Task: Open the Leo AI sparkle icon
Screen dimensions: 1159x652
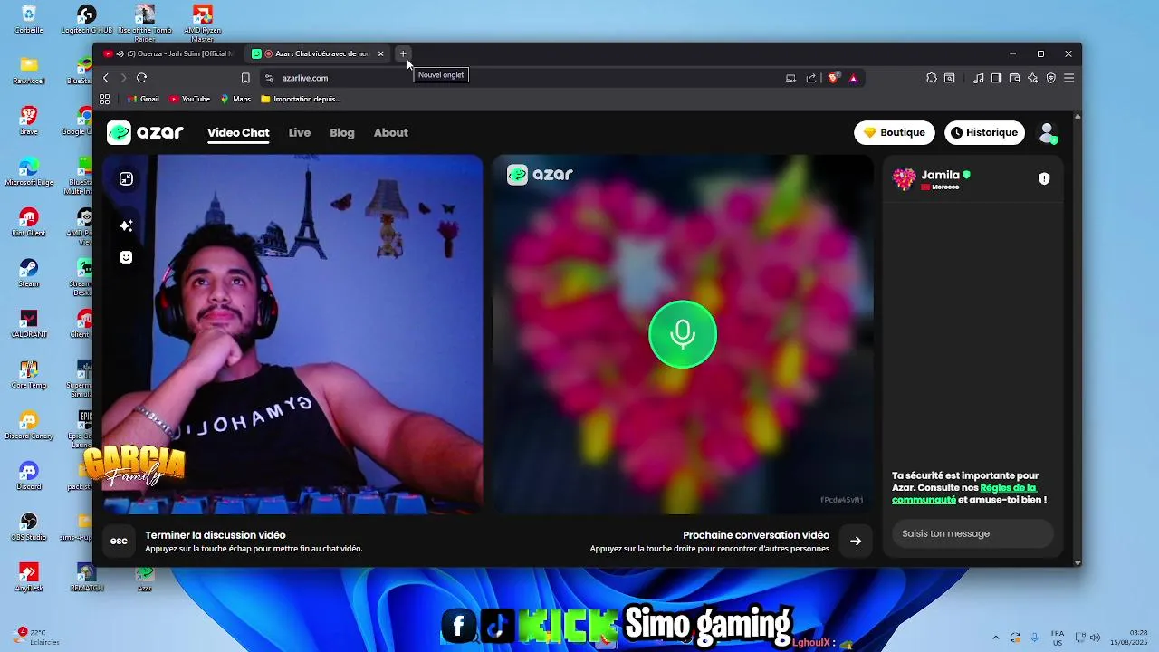Action: click(1032, 78)
